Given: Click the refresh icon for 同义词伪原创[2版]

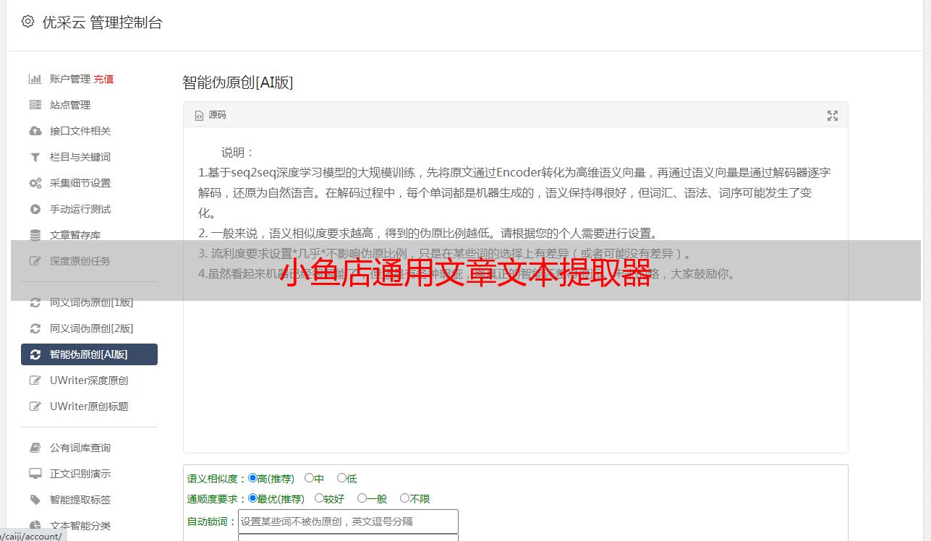Looking at the screenshot, I should [x=35, y=328].
